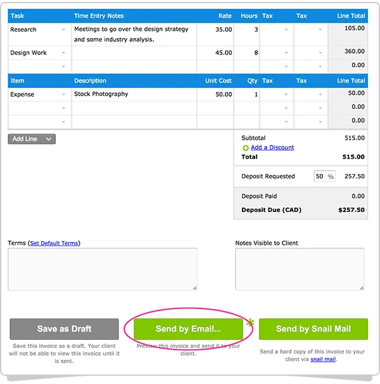
Task: Edit the Research rate field showing 35.00
Action: click(x=215, y=30)
